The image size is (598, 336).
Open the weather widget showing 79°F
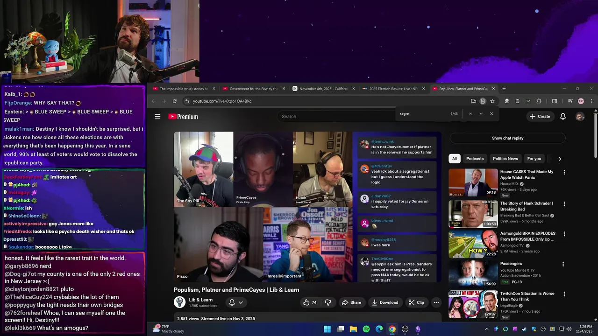(x=168, y=329)
